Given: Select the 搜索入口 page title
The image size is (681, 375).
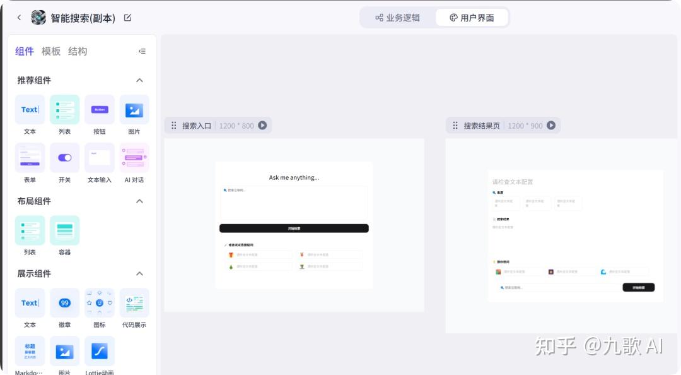Looking at the screenshot, I should (197, 126).
